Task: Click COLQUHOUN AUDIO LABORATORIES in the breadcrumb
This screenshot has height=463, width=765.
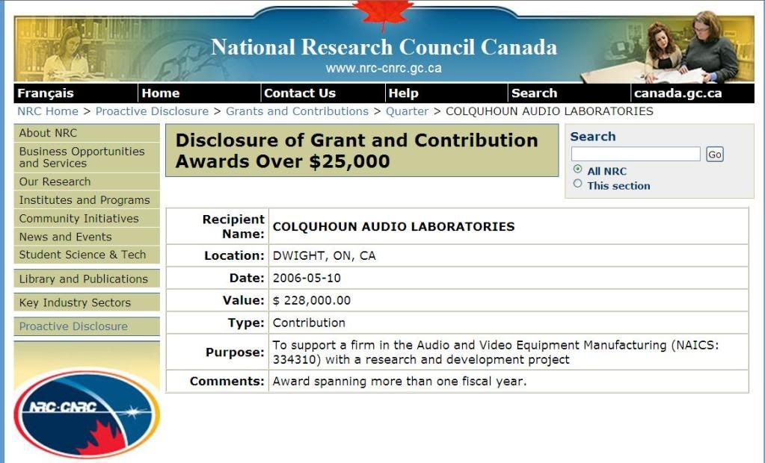Action: (x=550, y=111)
